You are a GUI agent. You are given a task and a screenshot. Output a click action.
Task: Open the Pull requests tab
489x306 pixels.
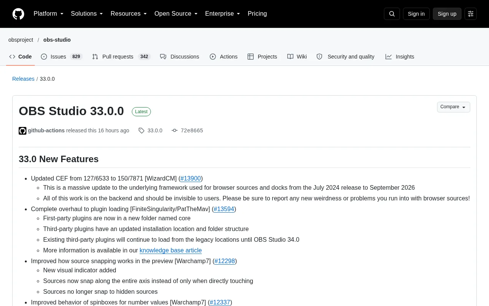coord(121,57)
